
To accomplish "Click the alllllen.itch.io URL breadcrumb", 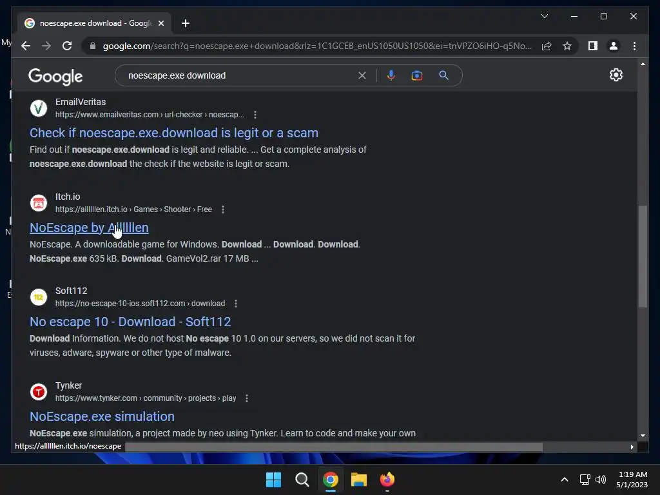I will (133, 209).
